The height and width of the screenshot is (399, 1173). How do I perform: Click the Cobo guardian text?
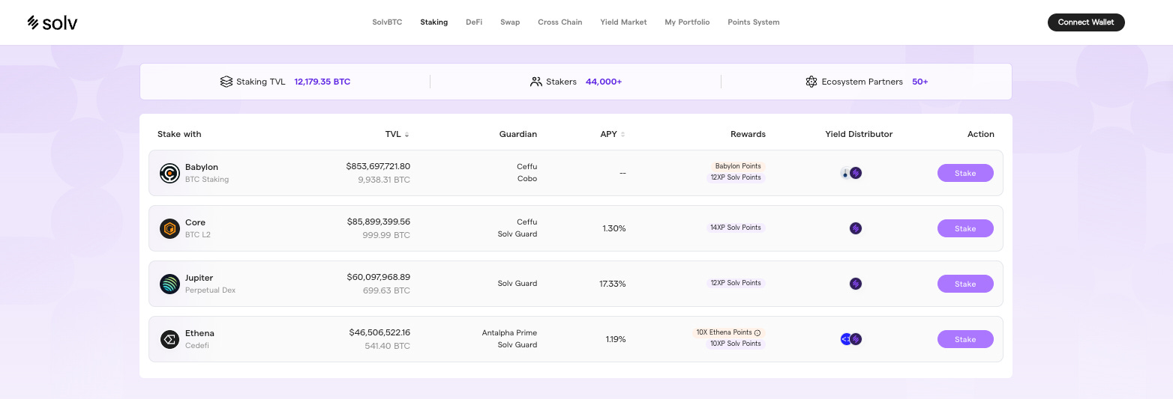527,179
